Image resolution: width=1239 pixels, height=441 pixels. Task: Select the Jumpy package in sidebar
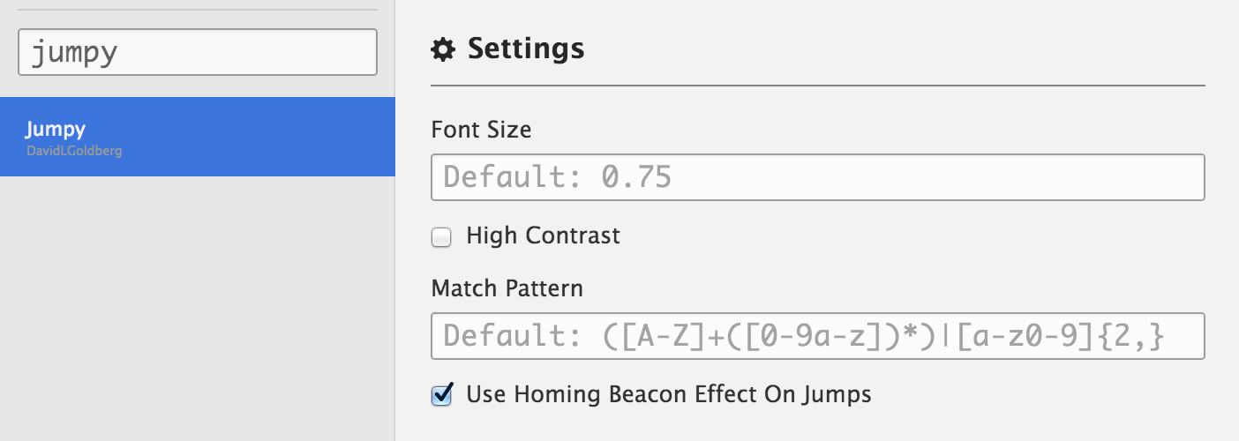point(197,137)
